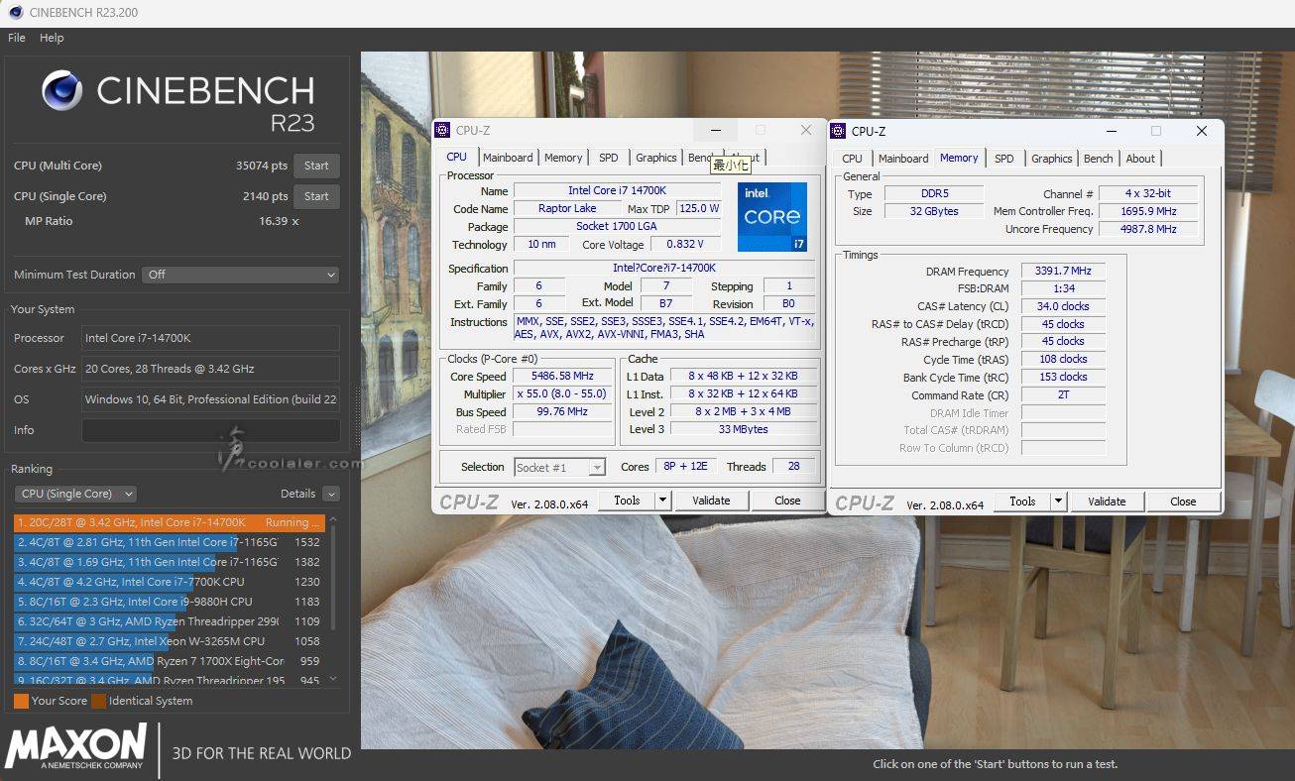Click the CAS# Latency value 34.0 clocks
The height and width of the screenshot is (781, 1295).
[1063, 306]
